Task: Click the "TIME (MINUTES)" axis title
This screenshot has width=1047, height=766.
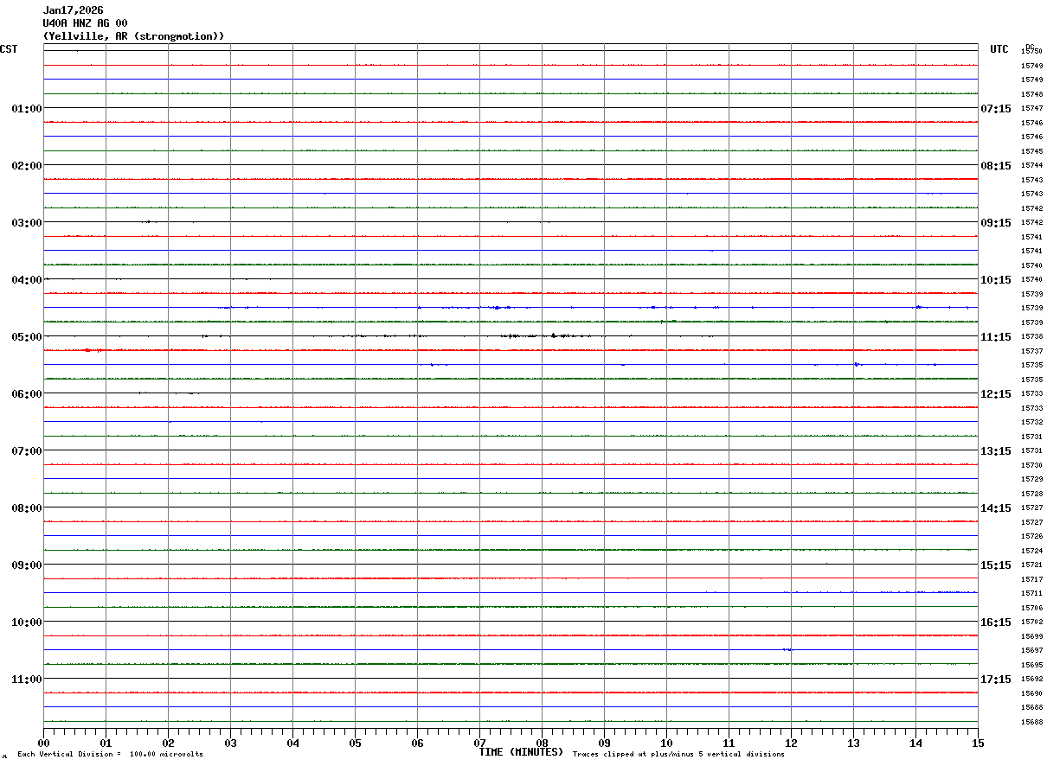Action: (x=522, y=752)
